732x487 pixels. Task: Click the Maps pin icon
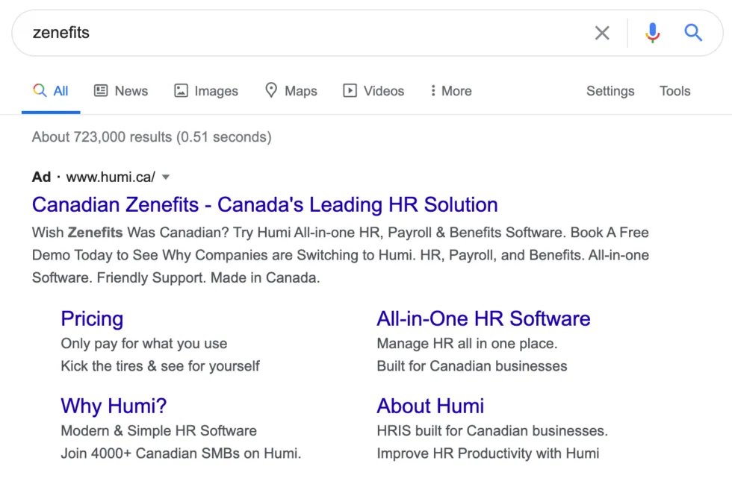tap(270, 90)
